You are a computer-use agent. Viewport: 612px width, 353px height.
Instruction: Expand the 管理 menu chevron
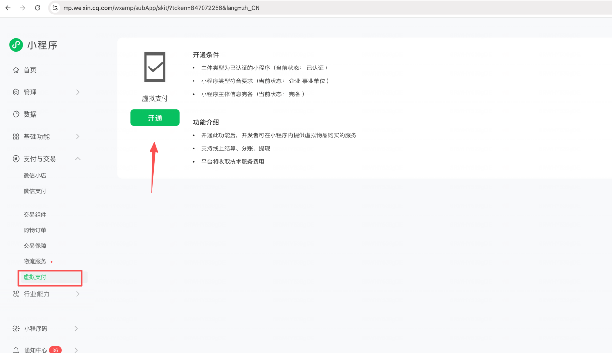click(x=78, y=92)
